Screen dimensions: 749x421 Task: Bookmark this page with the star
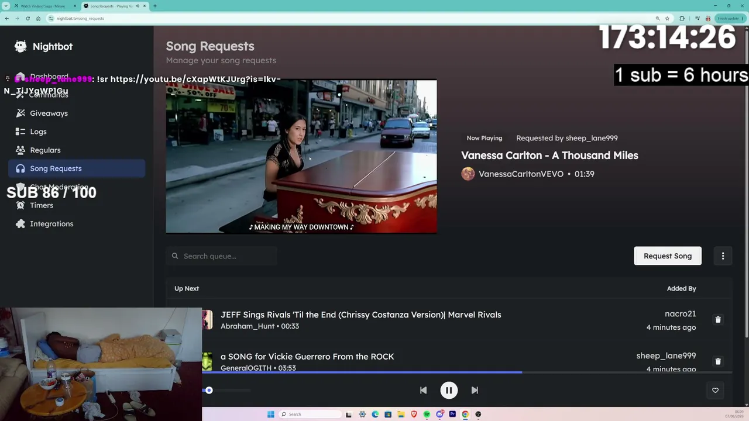pos(667,18)
